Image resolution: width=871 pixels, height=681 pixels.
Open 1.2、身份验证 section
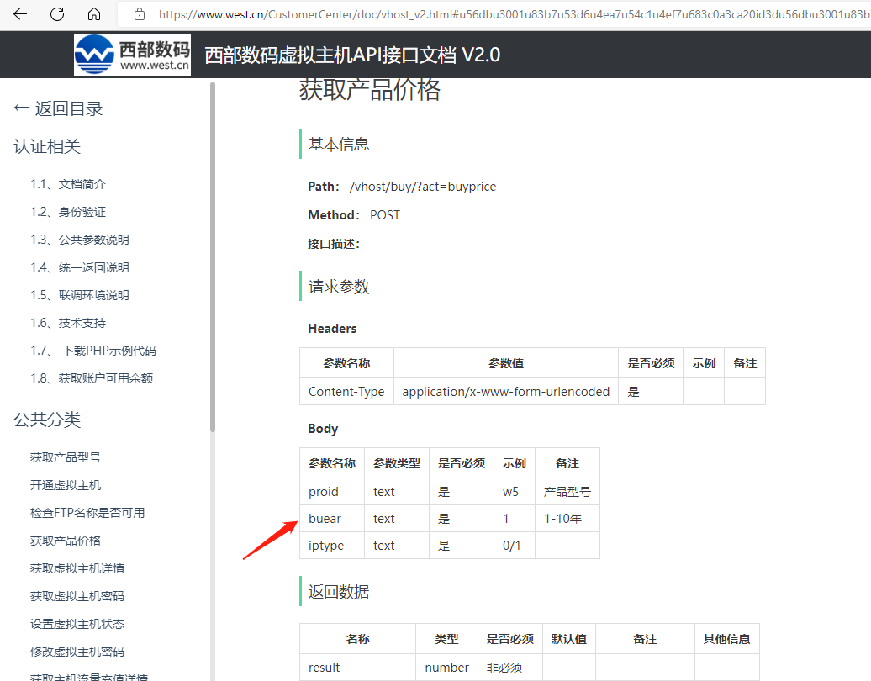[x=68, y=212]
